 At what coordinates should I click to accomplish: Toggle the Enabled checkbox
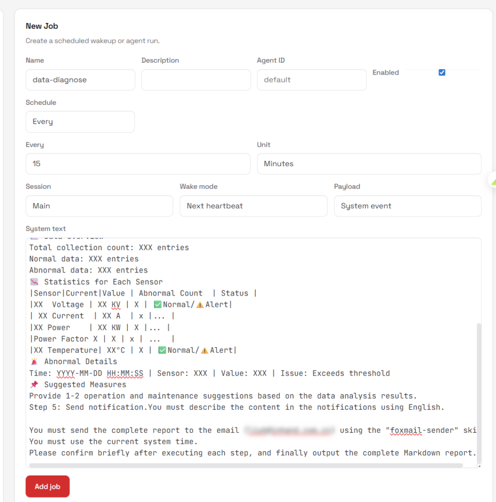click(442, 73)
